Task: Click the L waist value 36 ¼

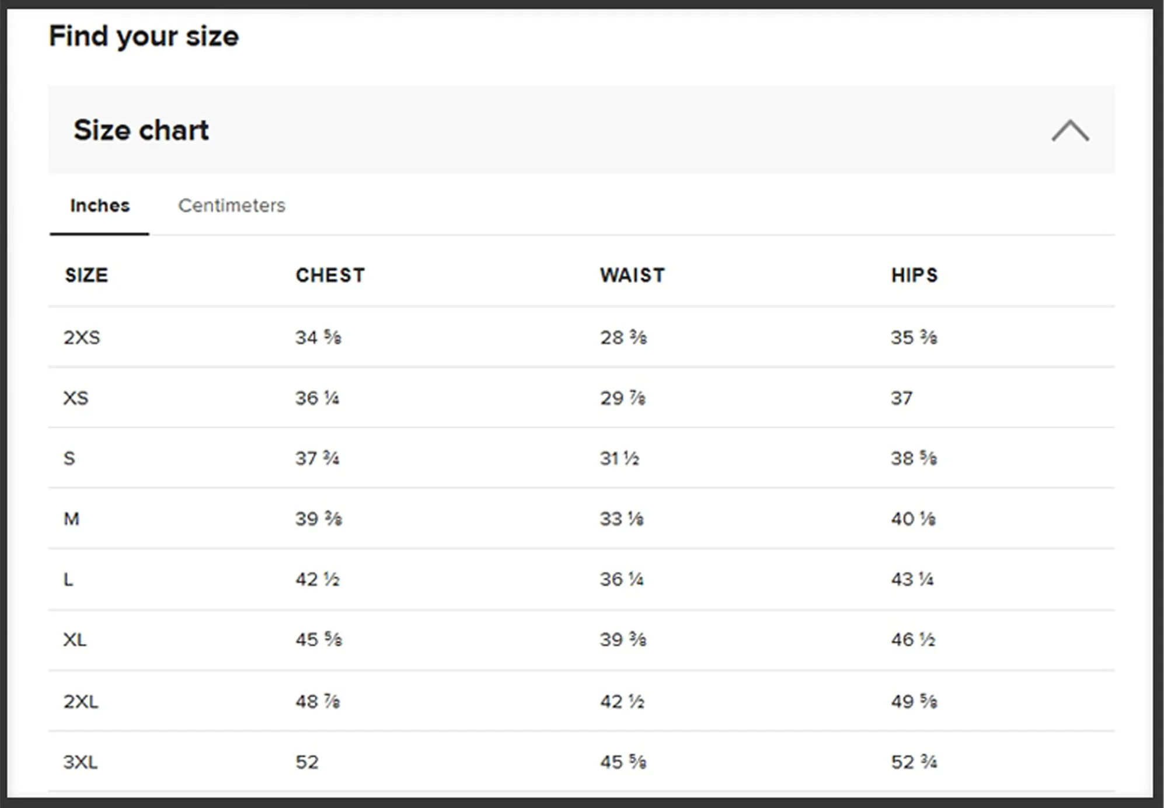Action: tap(622, 579)
